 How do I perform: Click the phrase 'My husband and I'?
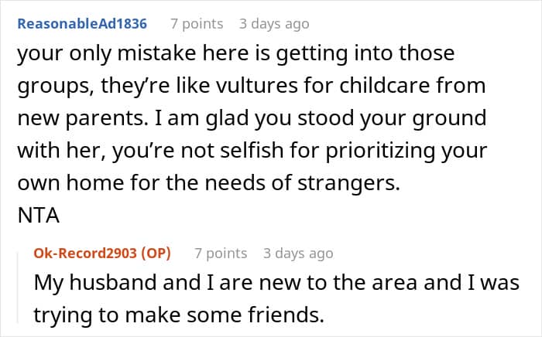coord(124,282)
